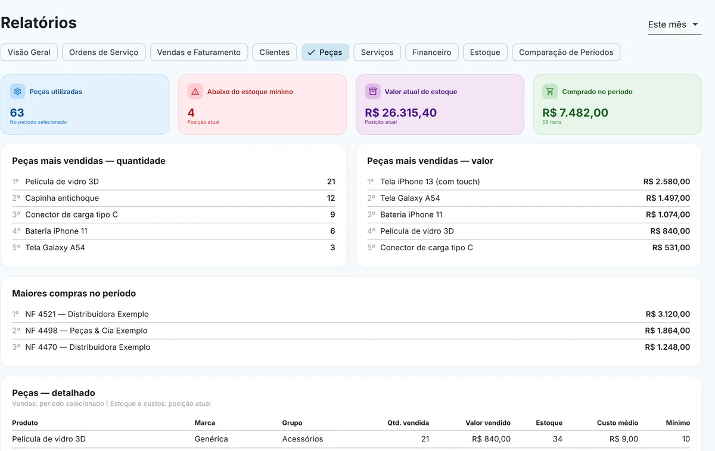This screenshot has height=451, width=715.
Task: Click value R$ 531,00
Action: (671, 247)
